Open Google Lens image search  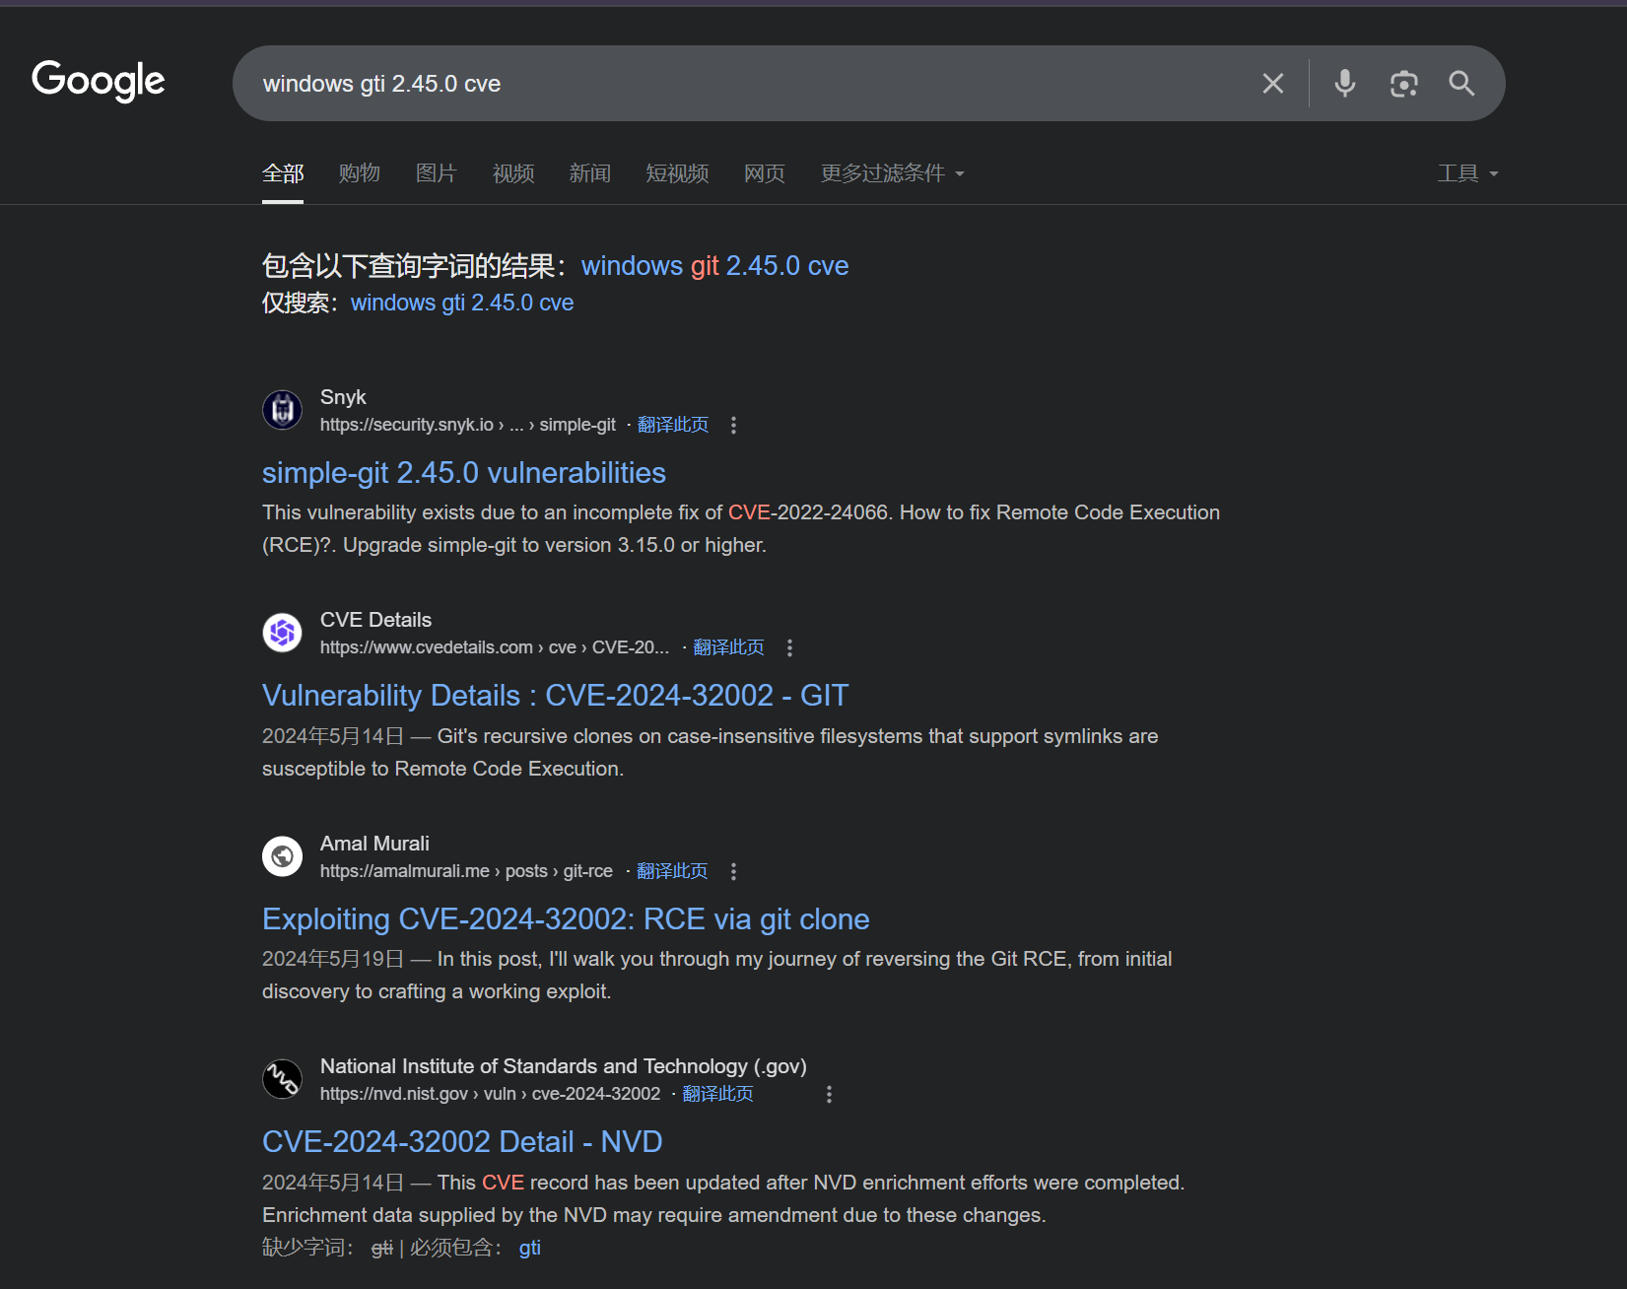coord(1403,84)
